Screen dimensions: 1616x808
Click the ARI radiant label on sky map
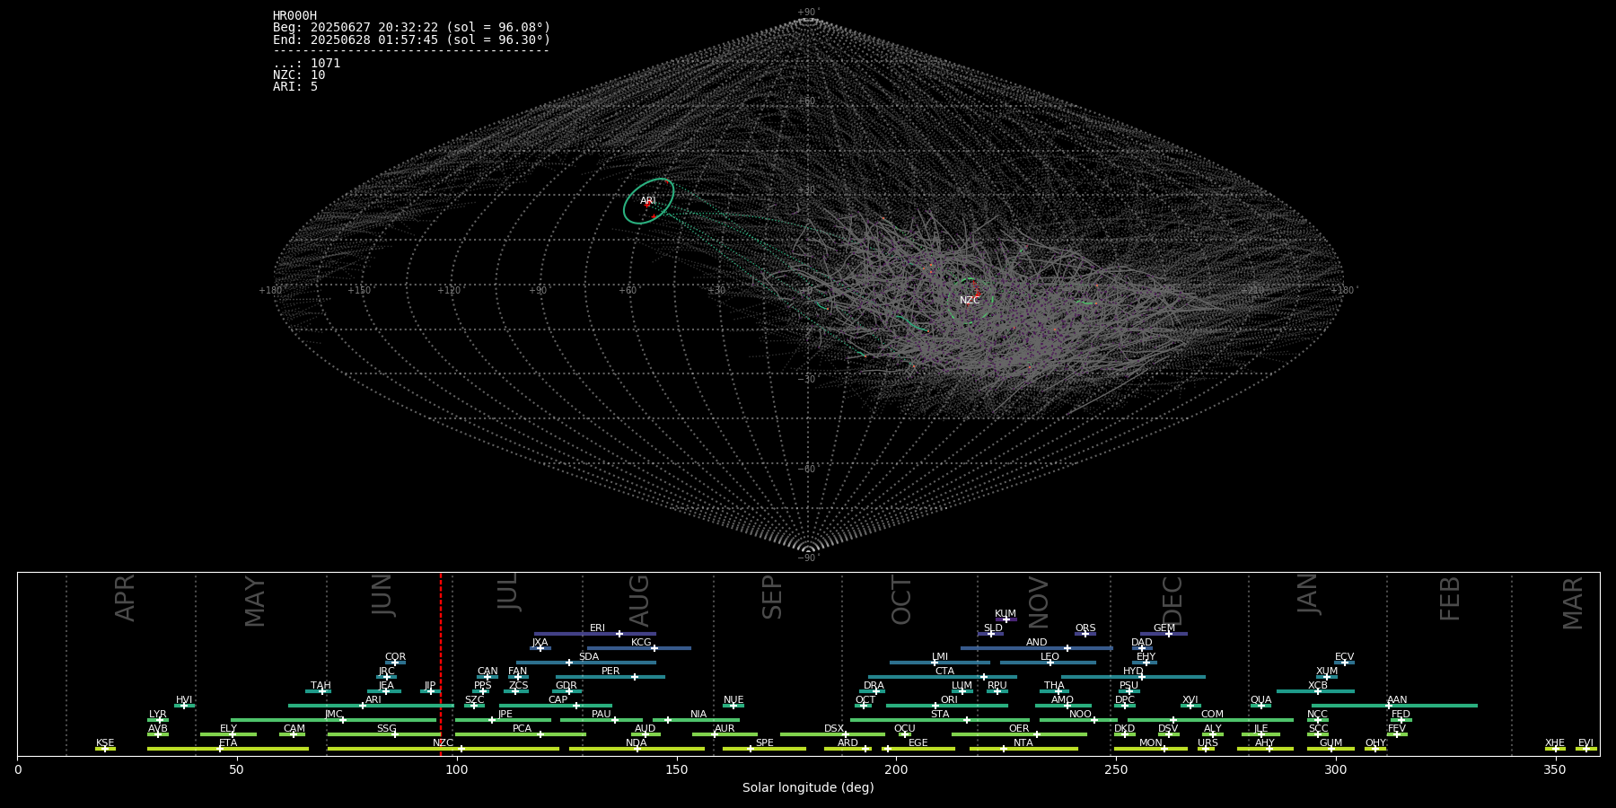648,201
